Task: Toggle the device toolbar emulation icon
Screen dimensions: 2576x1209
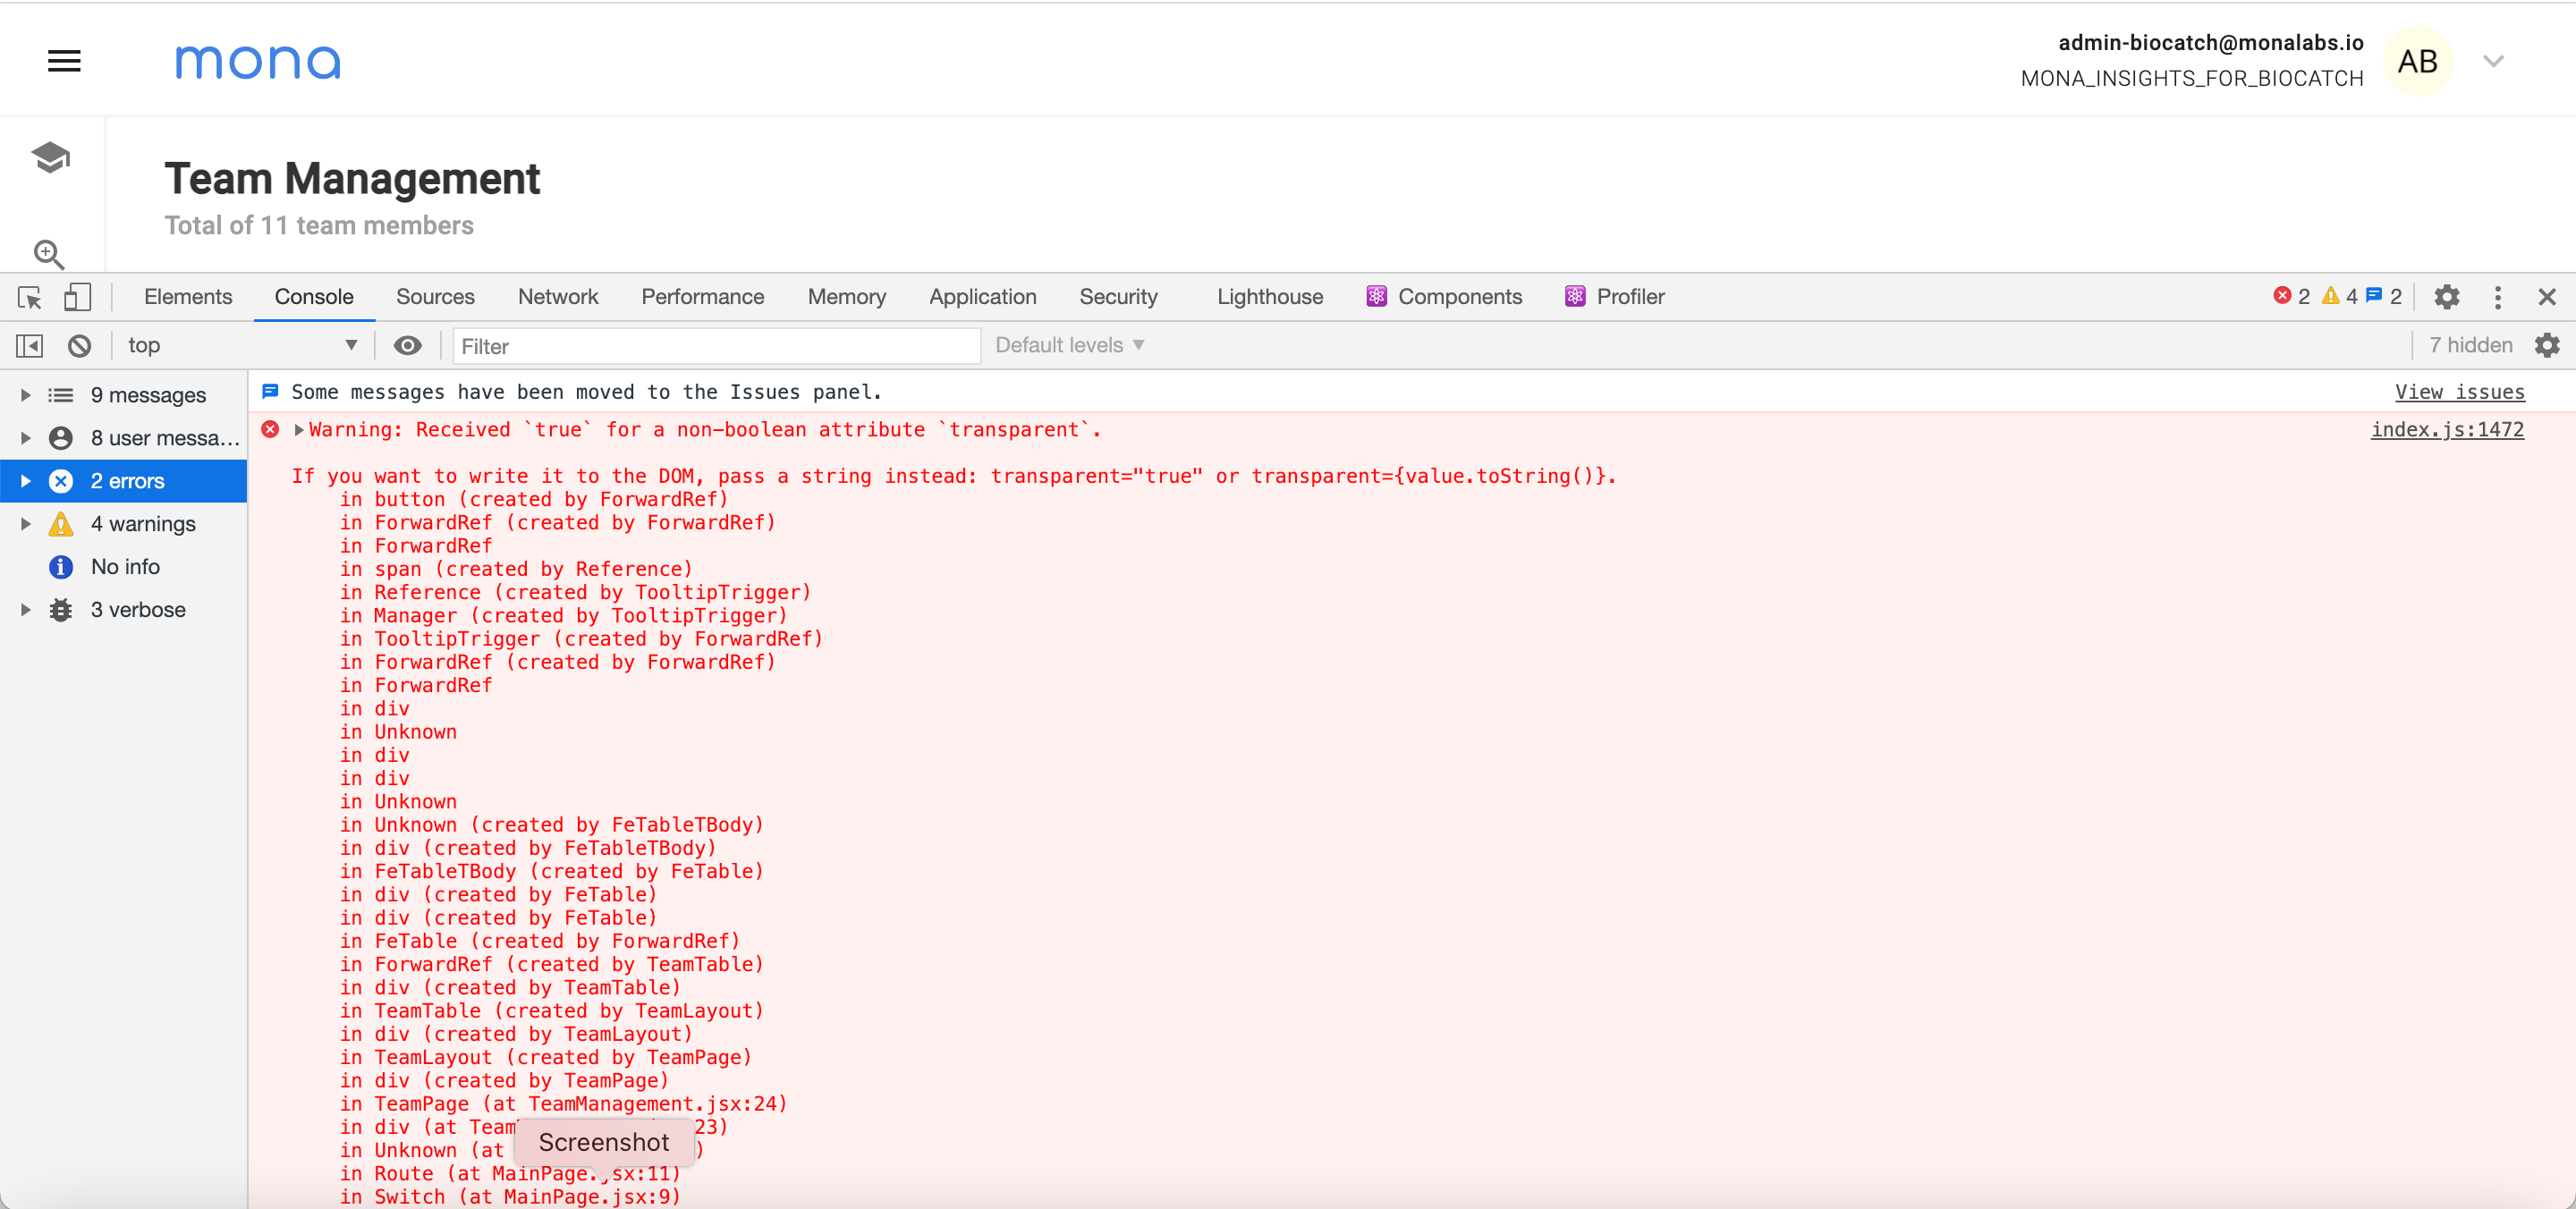Action: pos(78,297)
